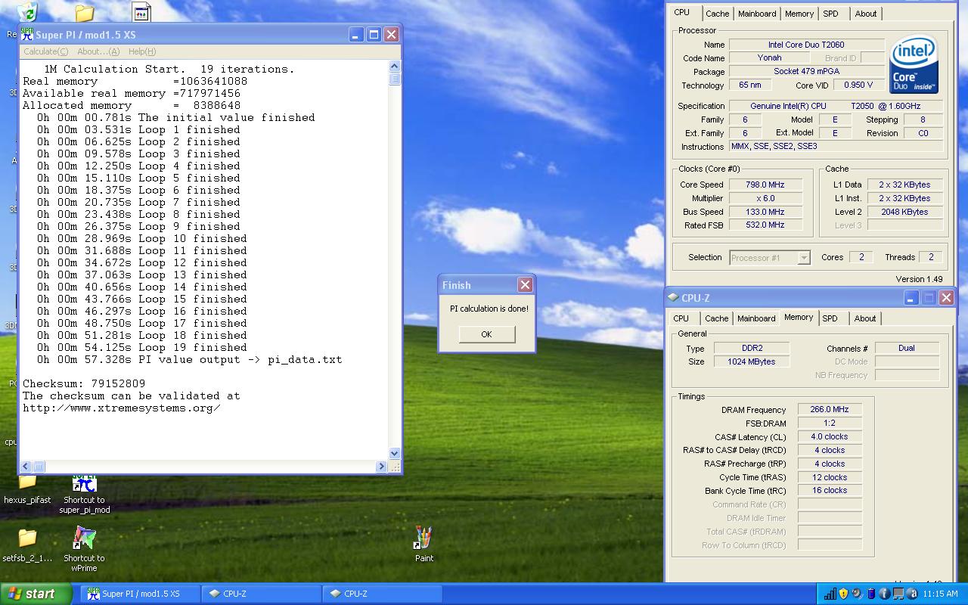Screen dimensions: 968x605
Task: Click the wireless signal bars tray icon
Action: (x=830, y=594)
